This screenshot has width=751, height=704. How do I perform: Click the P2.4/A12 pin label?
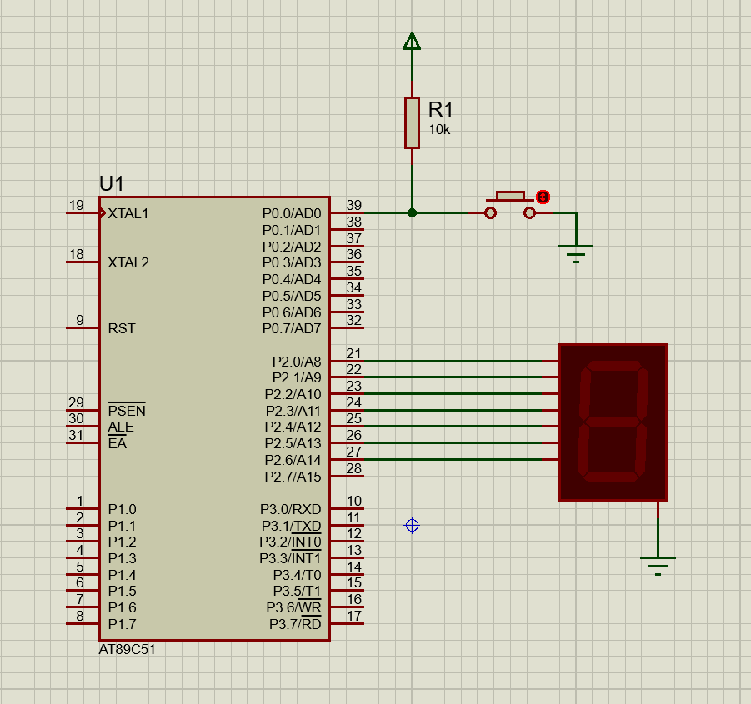click(293, 427)
